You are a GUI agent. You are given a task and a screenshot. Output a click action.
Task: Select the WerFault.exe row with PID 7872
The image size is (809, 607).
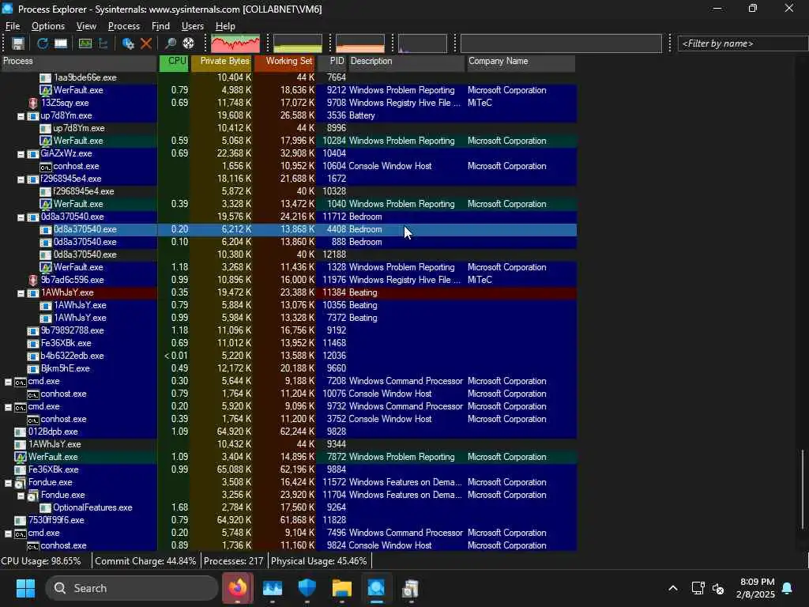288,457
